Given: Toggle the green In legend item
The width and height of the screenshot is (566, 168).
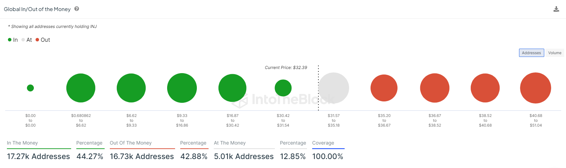Looking at the screenshot, I should pyautogui.click(x=13, y=40).
